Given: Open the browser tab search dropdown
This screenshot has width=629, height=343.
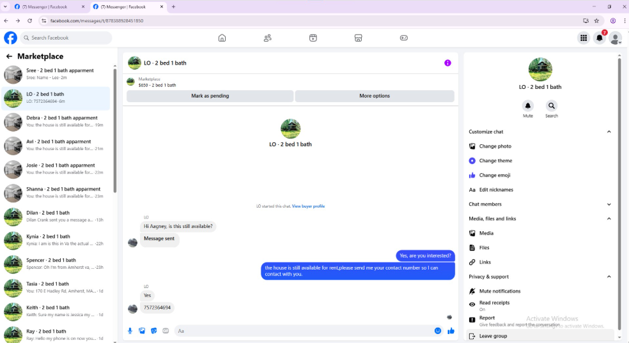Looking at the screenshot, I should click(5, 7).
